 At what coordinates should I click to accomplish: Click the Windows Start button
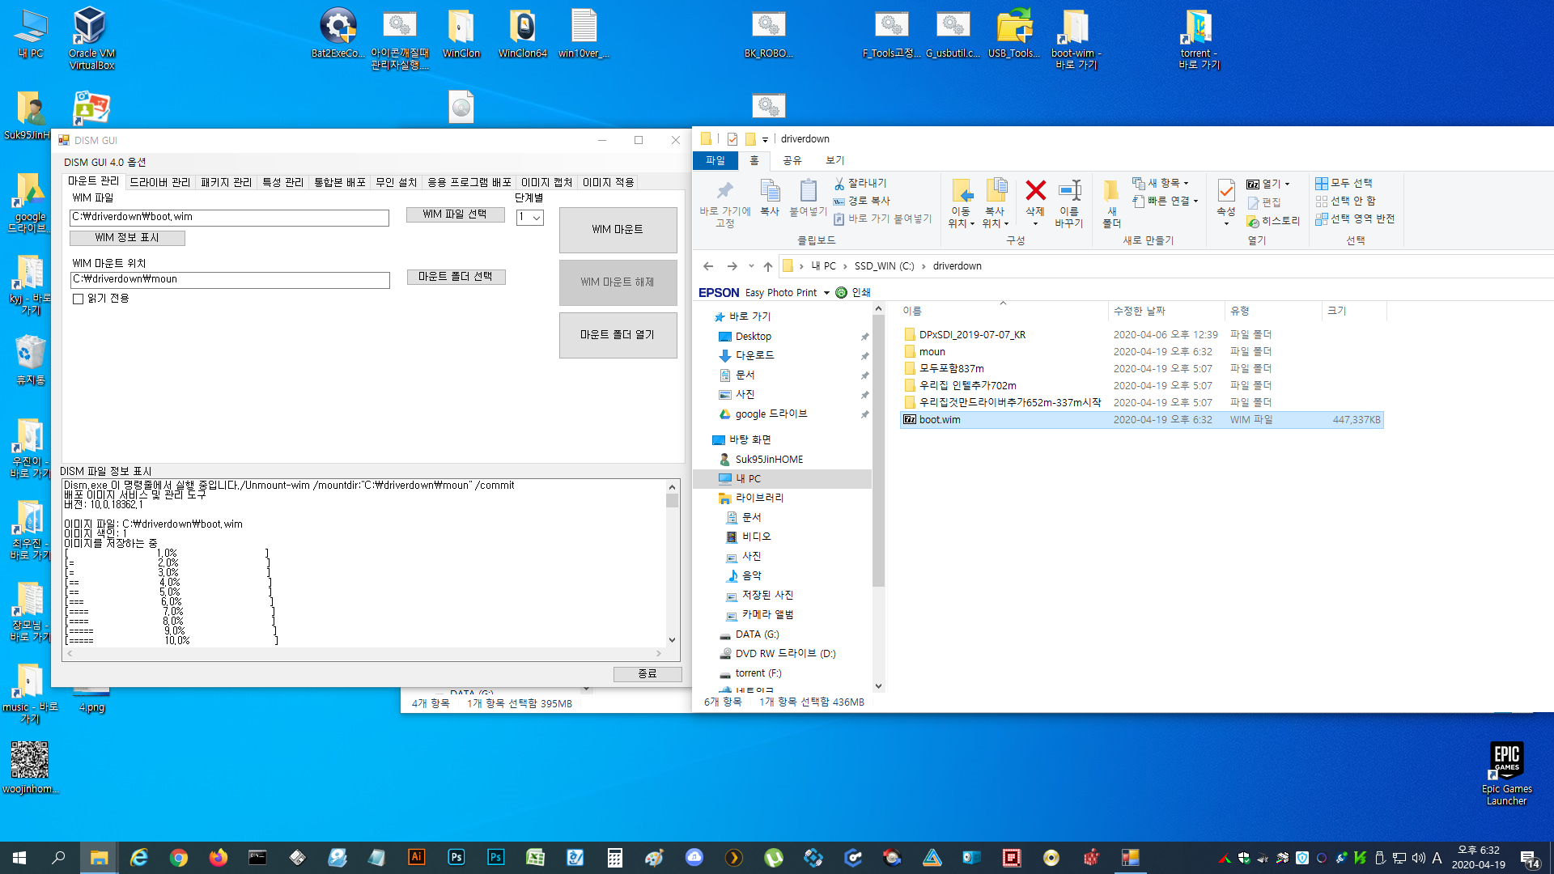[x=19, y=858]
